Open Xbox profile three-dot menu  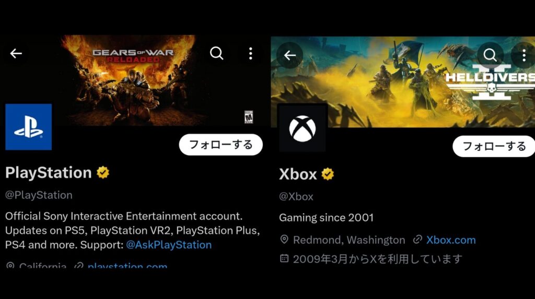524,55
